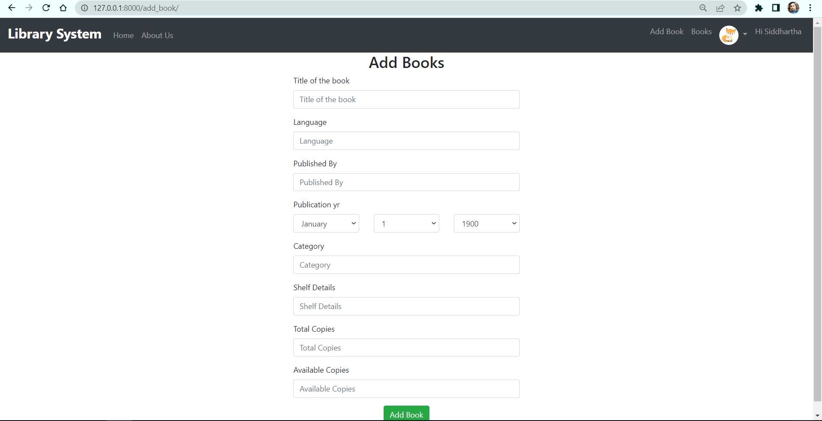Screen dimensions: 822x421
Task: Open the month dropdown showing January
Action: pyautogui.click(x=326, y=223)
